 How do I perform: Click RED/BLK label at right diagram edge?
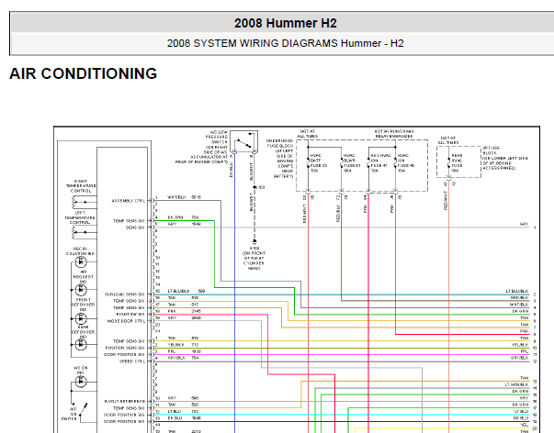(520, 298)
